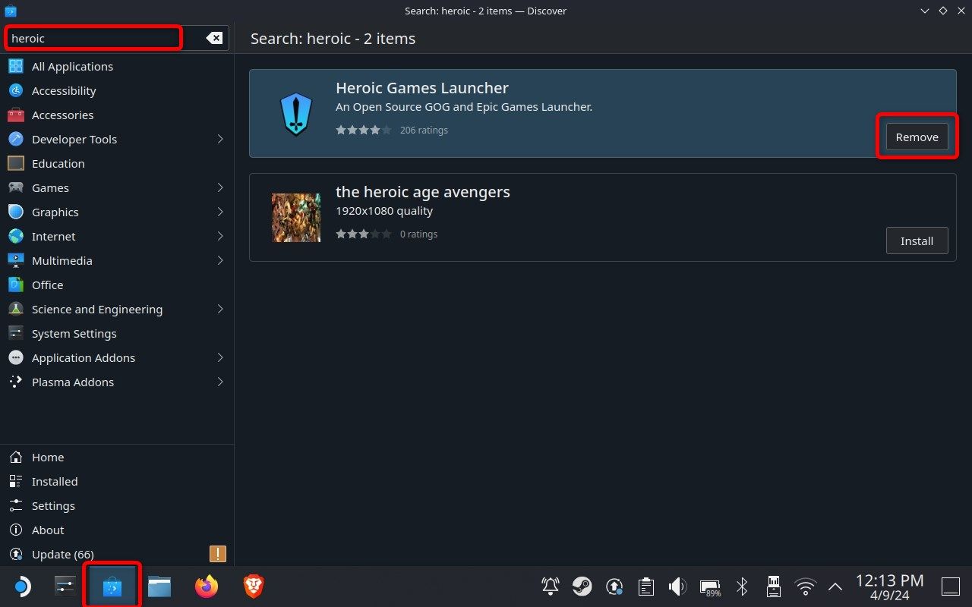Open the Update section showing 66 updates
The height and width of the screenshot is (607, 972).
pyautogui.click(x=62, y=554)
